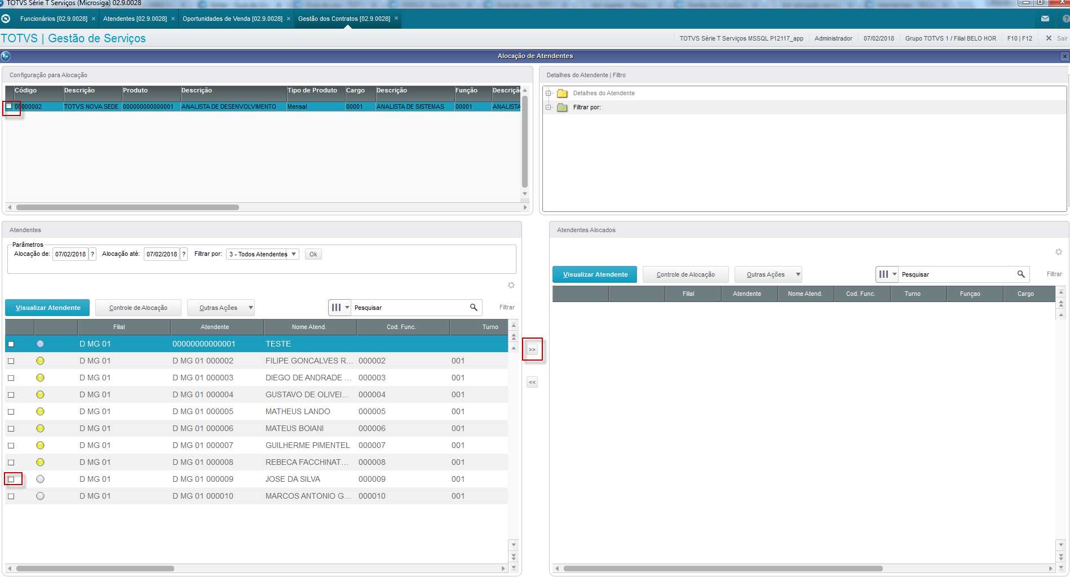This screenshot has width=1070, height=577.
Task: Click search magnifier in Atendentes Alocados panel
Action: tap(1021, 274)
